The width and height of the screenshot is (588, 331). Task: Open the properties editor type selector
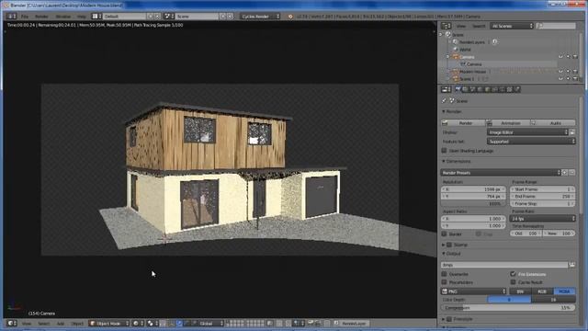tap(446, 89)
